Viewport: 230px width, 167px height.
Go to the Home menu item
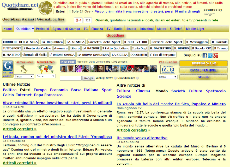tap(8, 29)
